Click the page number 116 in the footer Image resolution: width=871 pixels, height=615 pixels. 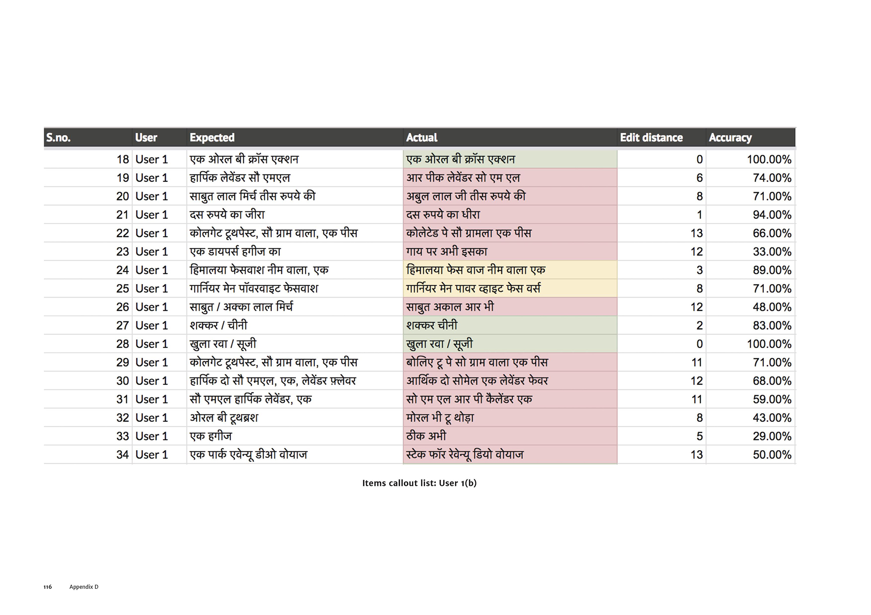pos(48,587)
